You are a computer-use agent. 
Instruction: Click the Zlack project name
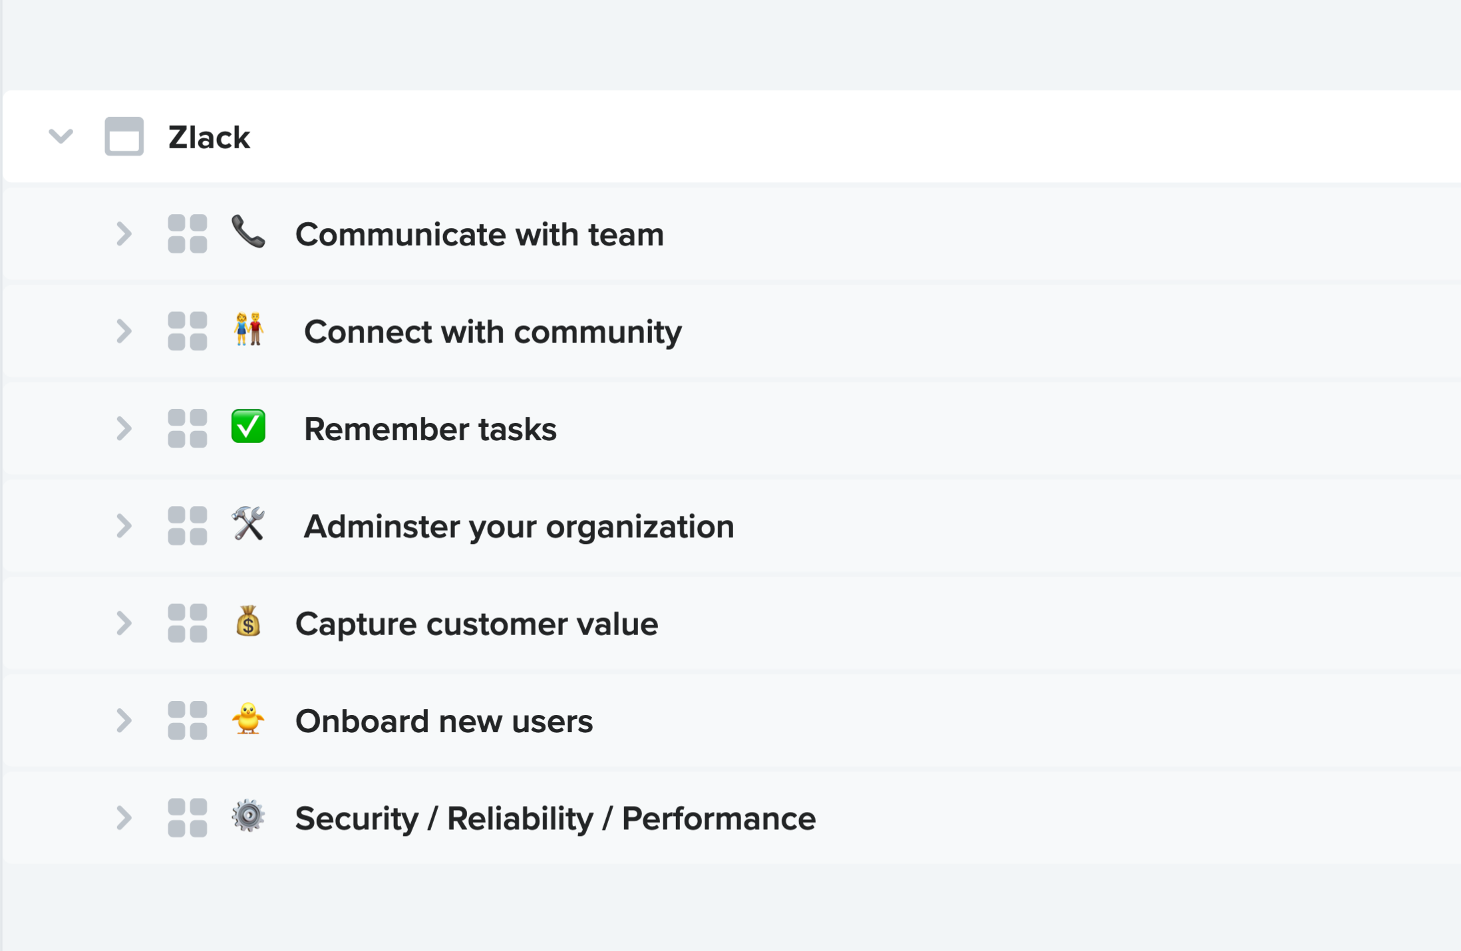[x=209, y=138]
